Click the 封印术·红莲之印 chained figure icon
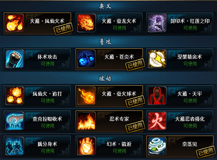The image size is (217, 160). click(157, 23)
